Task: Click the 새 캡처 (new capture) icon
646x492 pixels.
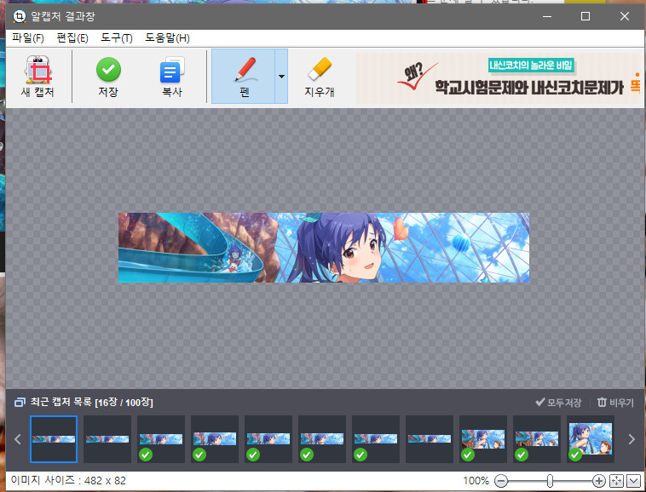Action: (37, 70)
